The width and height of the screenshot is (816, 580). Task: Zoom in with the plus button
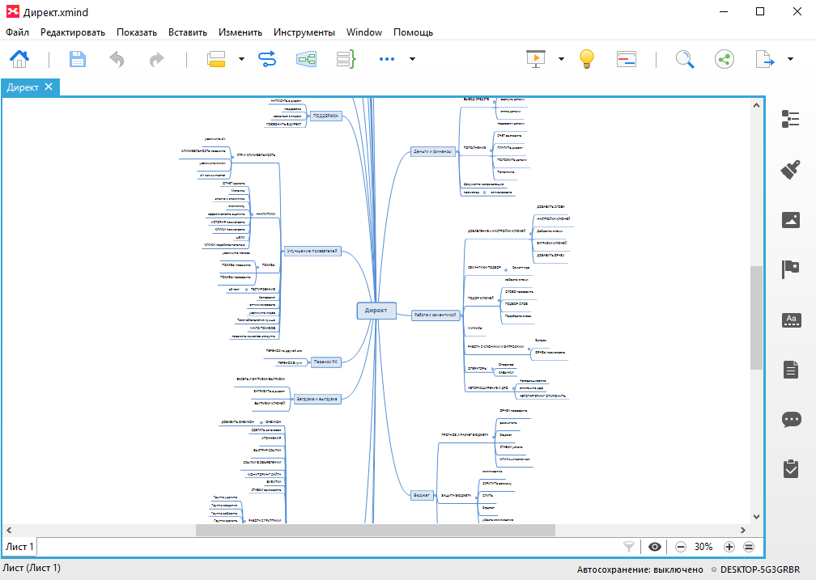pos(729,547)
